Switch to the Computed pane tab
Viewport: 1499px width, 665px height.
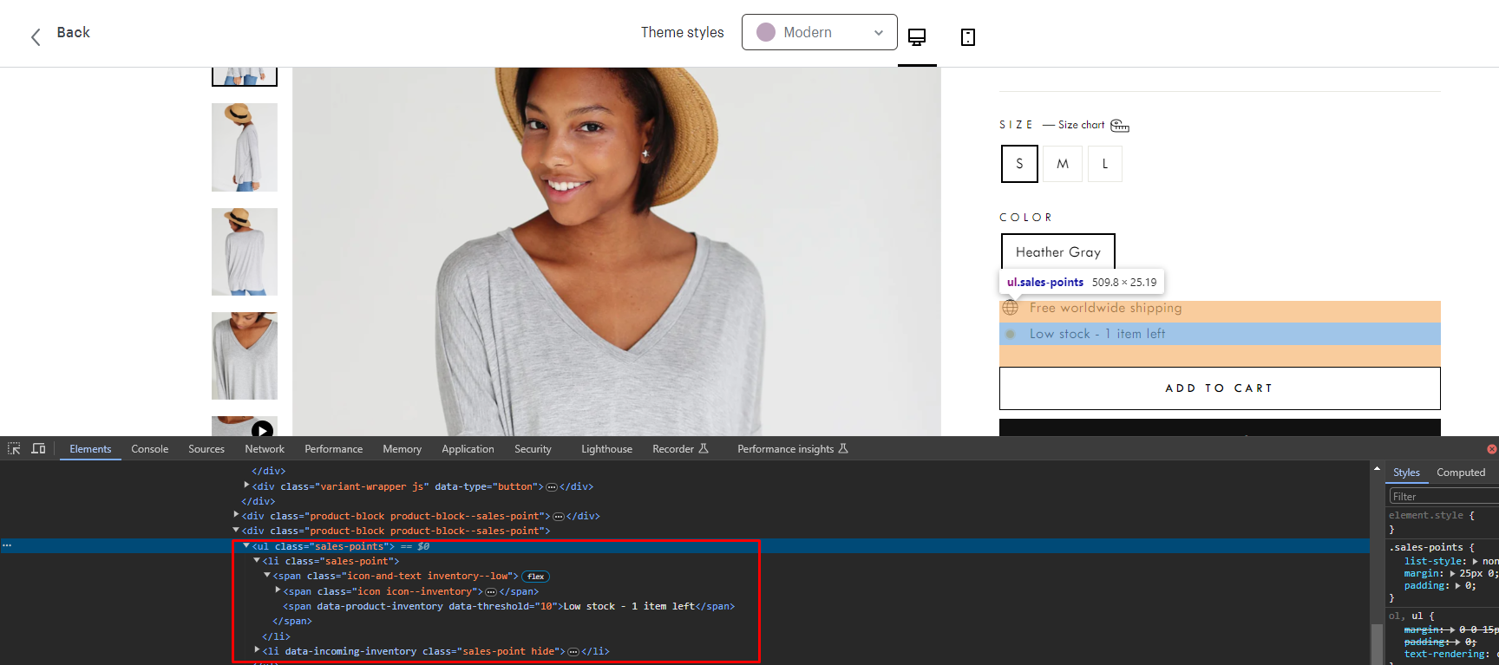pos(1461,473)
